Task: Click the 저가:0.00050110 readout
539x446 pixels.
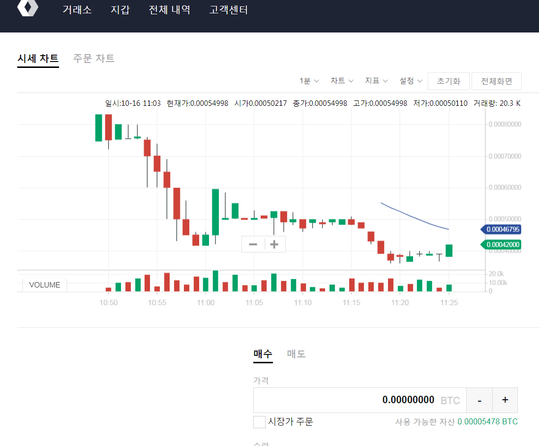Action: (440, 103)
